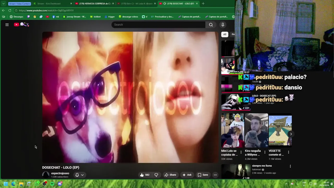Open more actions ellipsis under video

click(x=215, y=175)
